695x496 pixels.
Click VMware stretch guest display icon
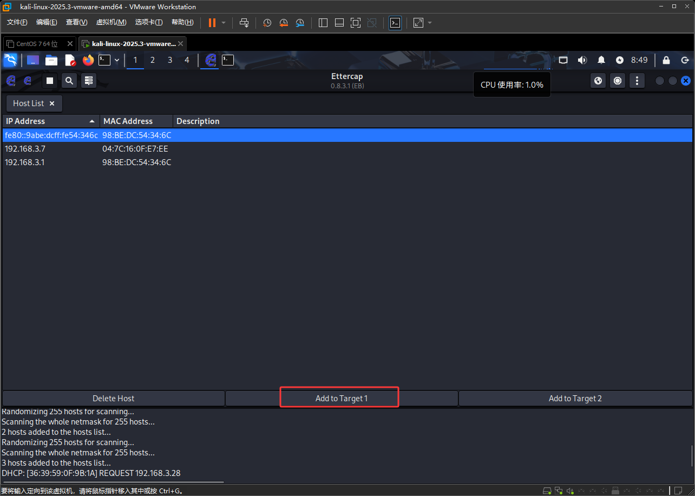coord(418,23)
